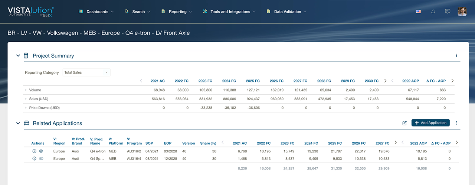Open the Search menu
Image resolution: width=475 pixels, height=185 pixels.
tap(137, 11)
